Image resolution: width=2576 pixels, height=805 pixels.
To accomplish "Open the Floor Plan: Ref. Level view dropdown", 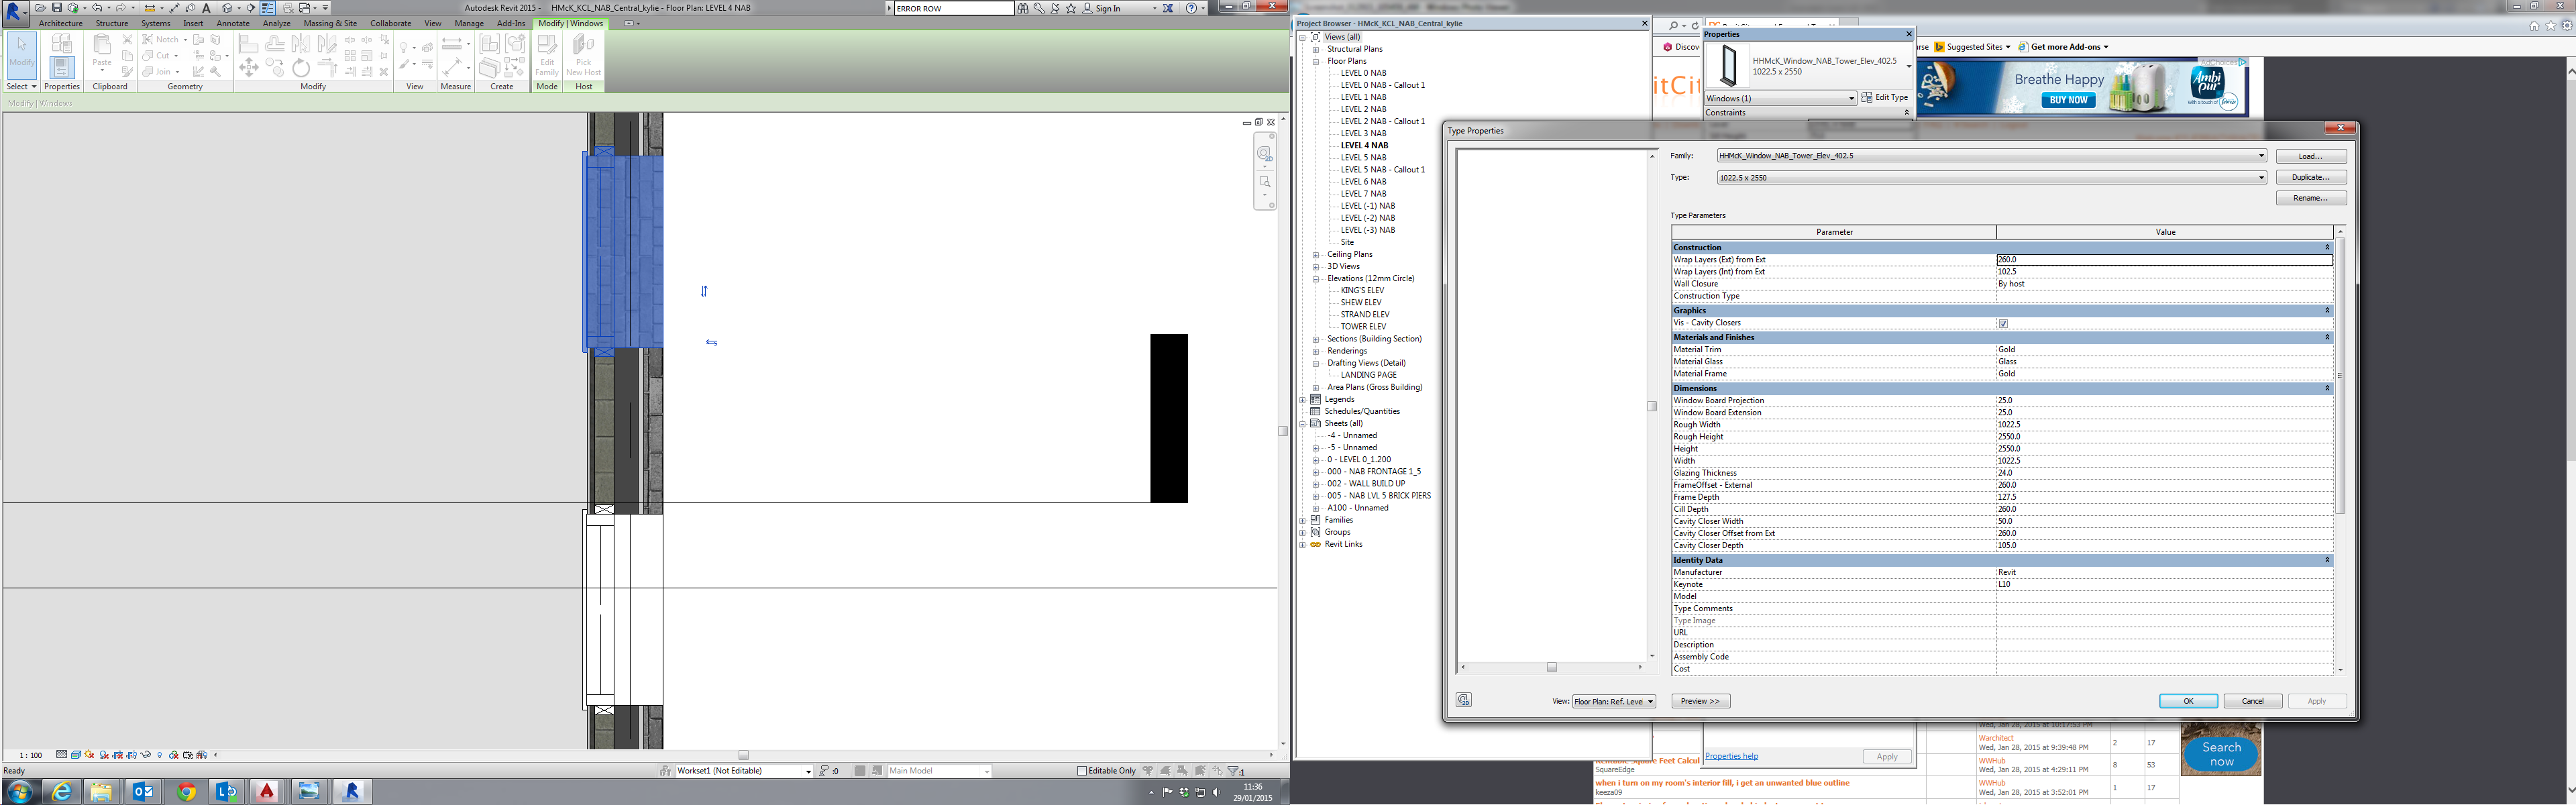I will pos(1613,701).
